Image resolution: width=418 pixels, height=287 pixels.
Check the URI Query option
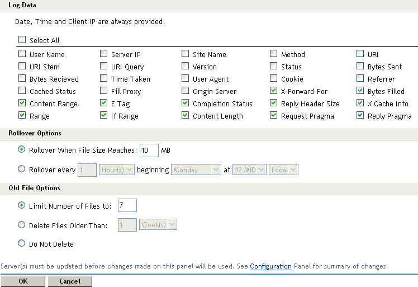click(104, 66)
